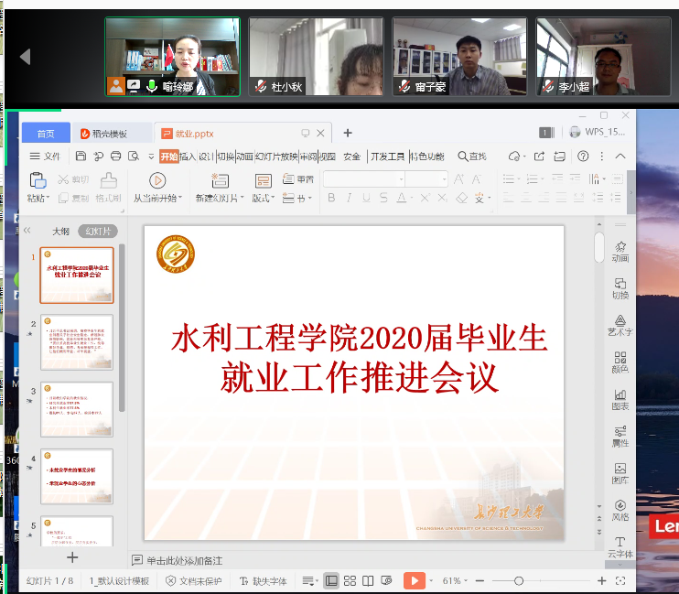Open the 图库 (image library) sidebar panel
The width and height of the screenshot is (679, 594).
click(x=620, y=473)
